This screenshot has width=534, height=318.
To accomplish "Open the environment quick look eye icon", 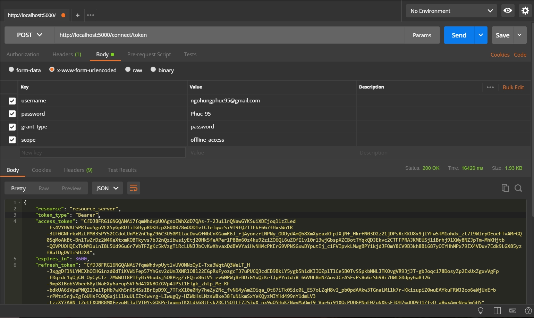I will coord(508,11).
